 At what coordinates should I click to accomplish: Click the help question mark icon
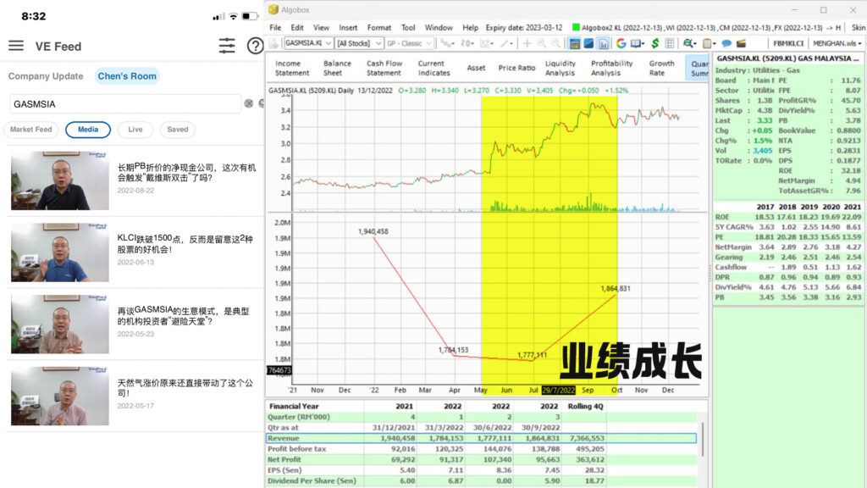255,46
